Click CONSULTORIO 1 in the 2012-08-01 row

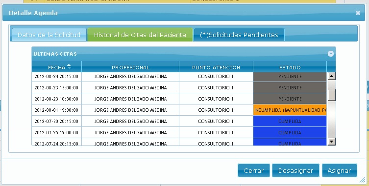point(216,110)
